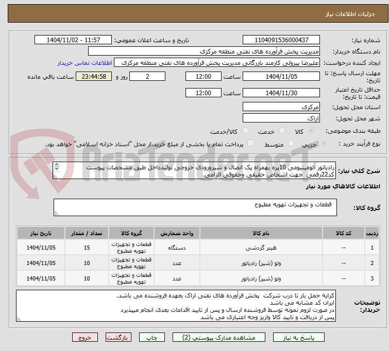
Task: Select the متوسط purchase type radio
Action: 291,144
